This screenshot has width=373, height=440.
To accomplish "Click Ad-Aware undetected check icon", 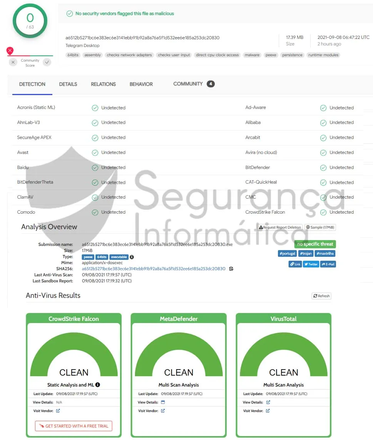I will (323, 108).
